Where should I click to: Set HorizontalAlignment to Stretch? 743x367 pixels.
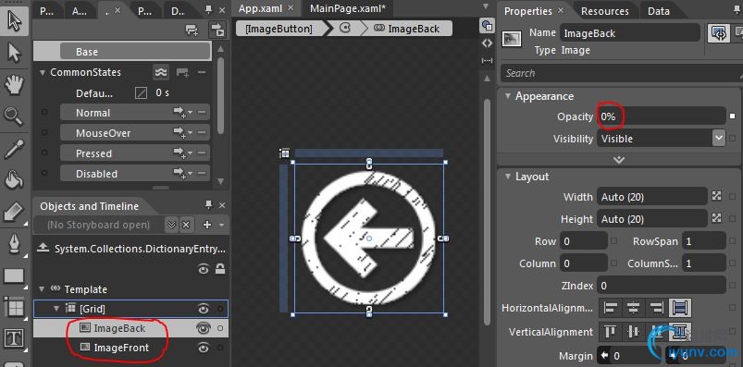[680, 308]
